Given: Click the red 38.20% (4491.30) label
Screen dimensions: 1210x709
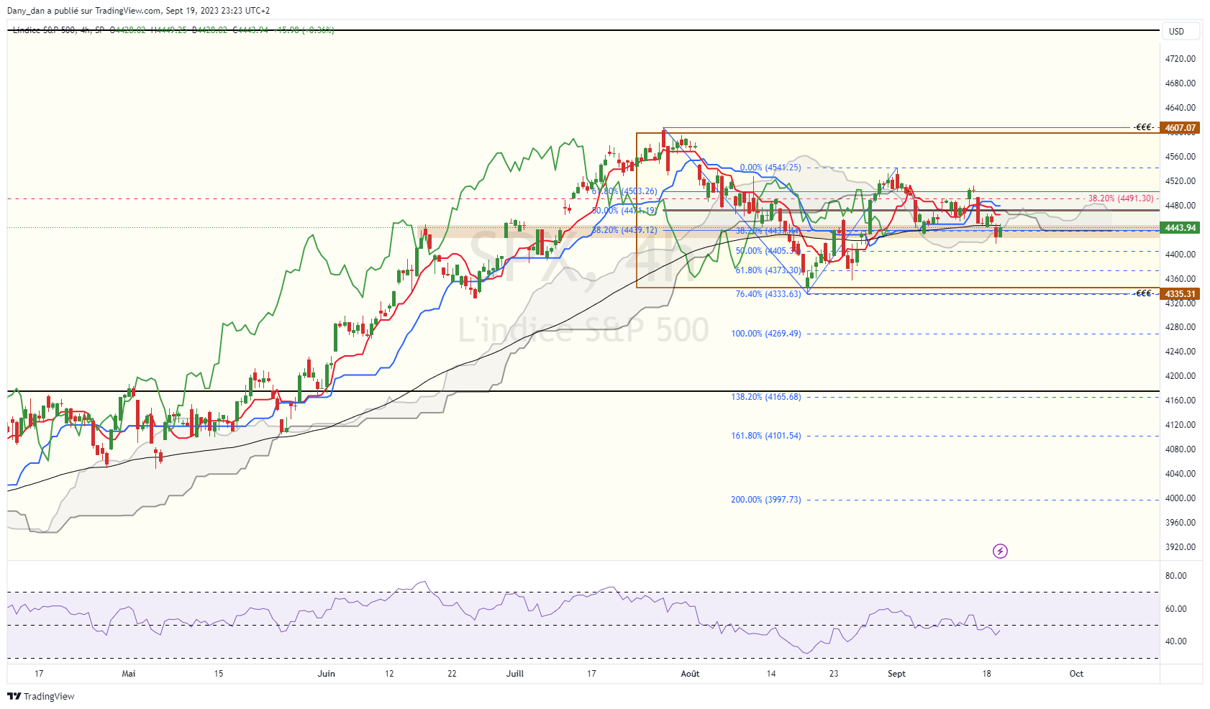Looking at the screenshot, I should [1121, 198].
